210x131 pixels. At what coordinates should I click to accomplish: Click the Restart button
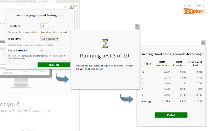click(x=171, y=115)
